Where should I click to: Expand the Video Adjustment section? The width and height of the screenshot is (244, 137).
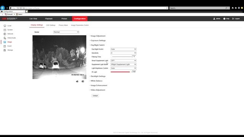pyautogui.click(x=98, y=90)
